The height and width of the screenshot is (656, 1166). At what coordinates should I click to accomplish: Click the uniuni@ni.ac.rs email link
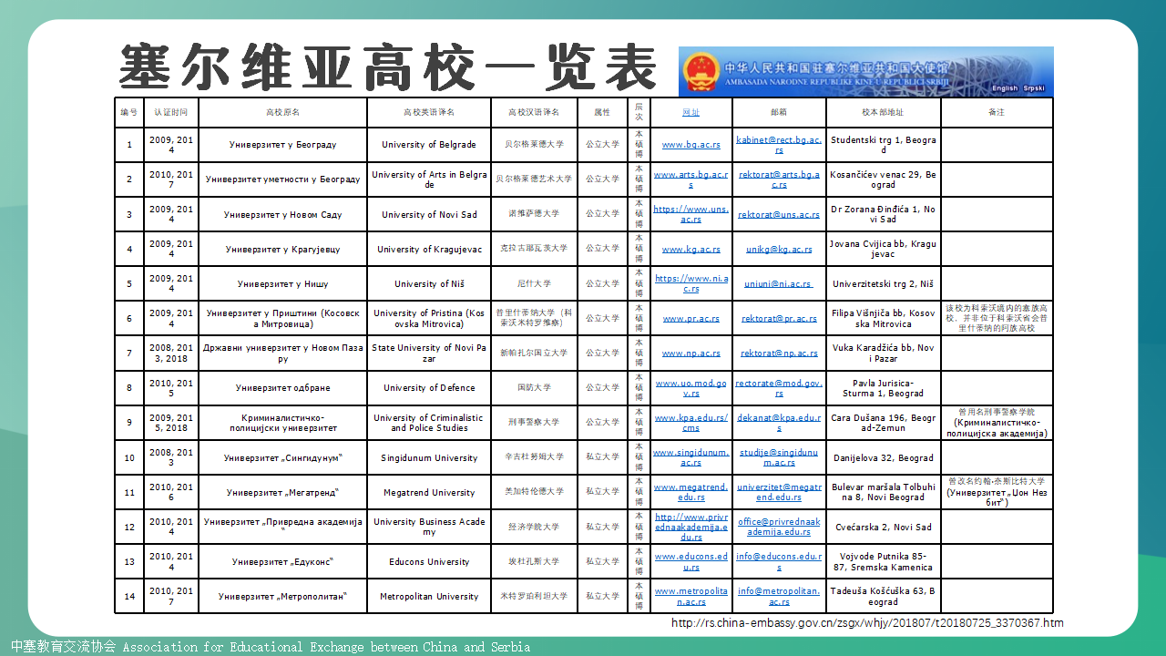(779, 283)
